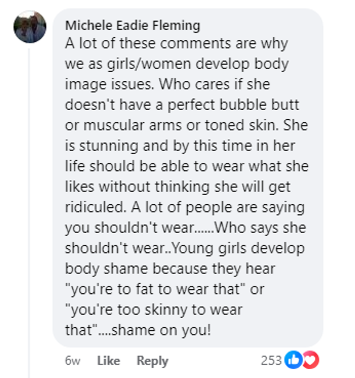Reply to Michele's comment
Image resolution: width=355 pixels, height=378 pixels.
(x=152, y=361)
